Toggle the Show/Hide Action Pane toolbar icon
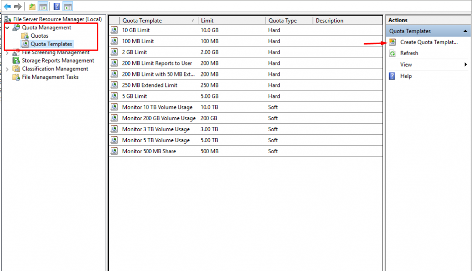 (68, 6)
